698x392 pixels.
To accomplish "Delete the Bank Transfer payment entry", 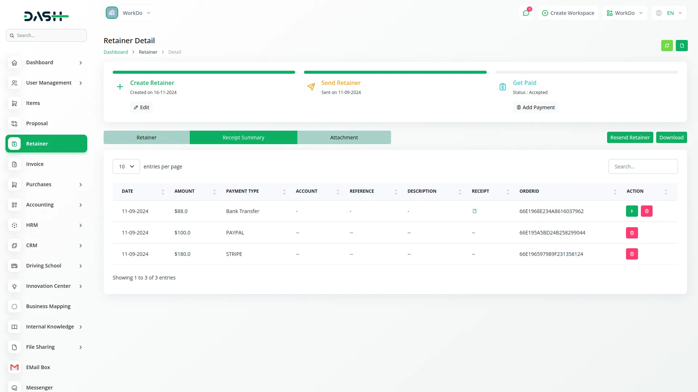I will click(646, 211).
